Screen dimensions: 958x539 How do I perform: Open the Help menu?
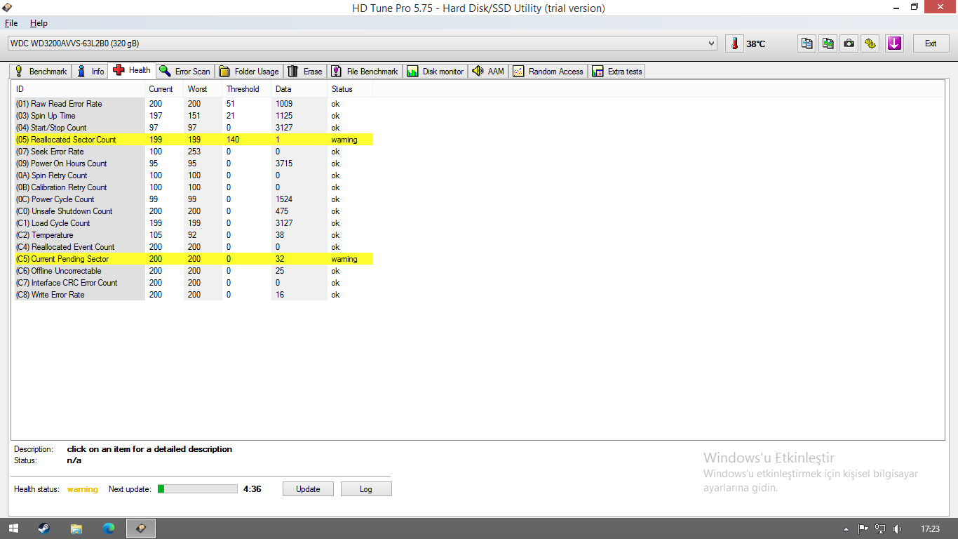(x=39, y=23)
